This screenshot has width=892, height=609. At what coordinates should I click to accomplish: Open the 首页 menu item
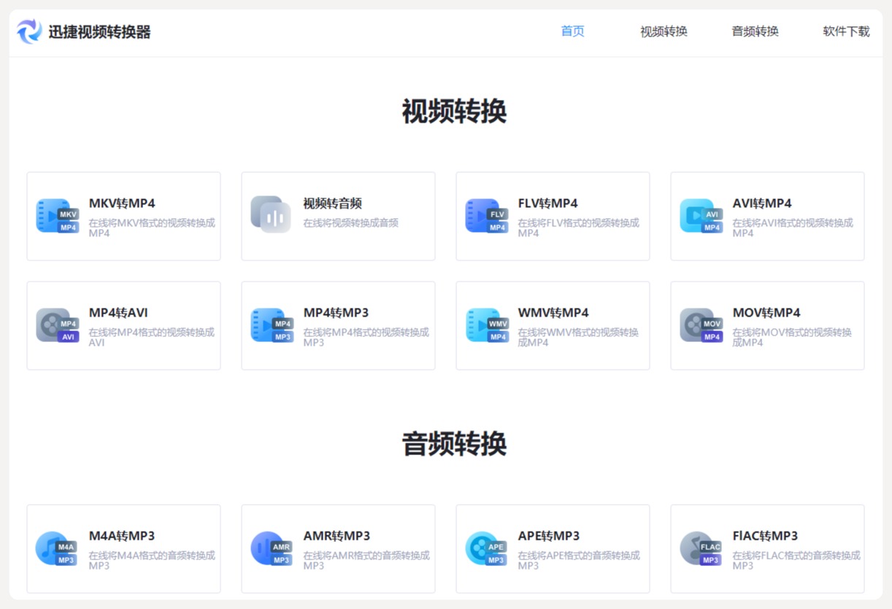pyautogui.click(x=572, y=31)
